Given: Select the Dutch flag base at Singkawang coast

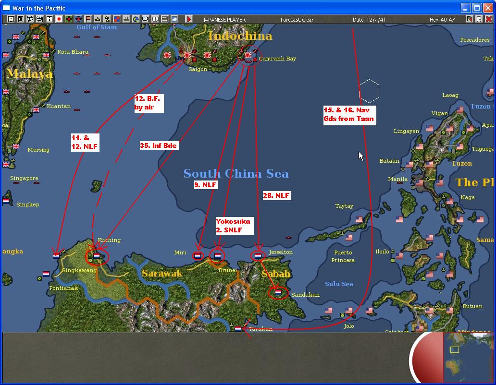Looking at the screenshot, I should (56, 255).
